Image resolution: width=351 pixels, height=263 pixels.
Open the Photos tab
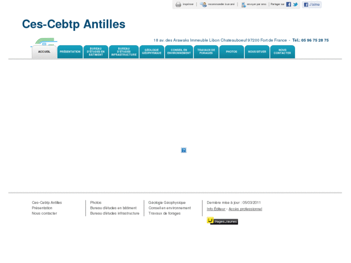pos(231,52)
